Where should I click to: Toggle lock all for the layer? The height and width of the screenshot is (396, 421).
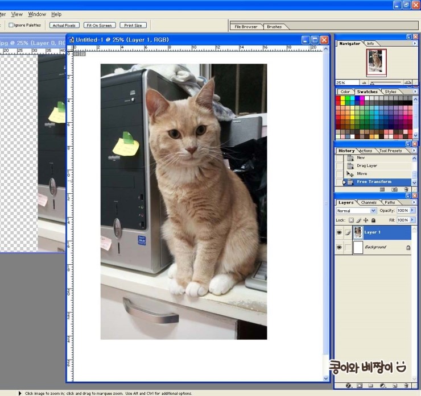(373, 220)
